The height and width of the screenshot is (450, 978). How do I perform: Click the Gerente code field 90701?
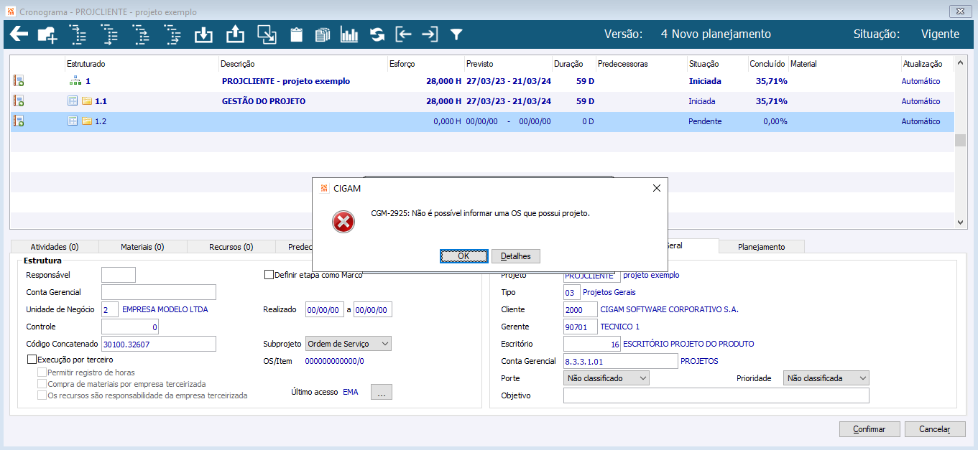tap(581, 327)
